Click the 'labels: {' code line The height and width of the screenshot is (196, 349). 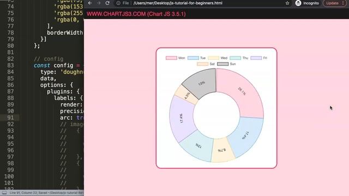tap(68, 98)
